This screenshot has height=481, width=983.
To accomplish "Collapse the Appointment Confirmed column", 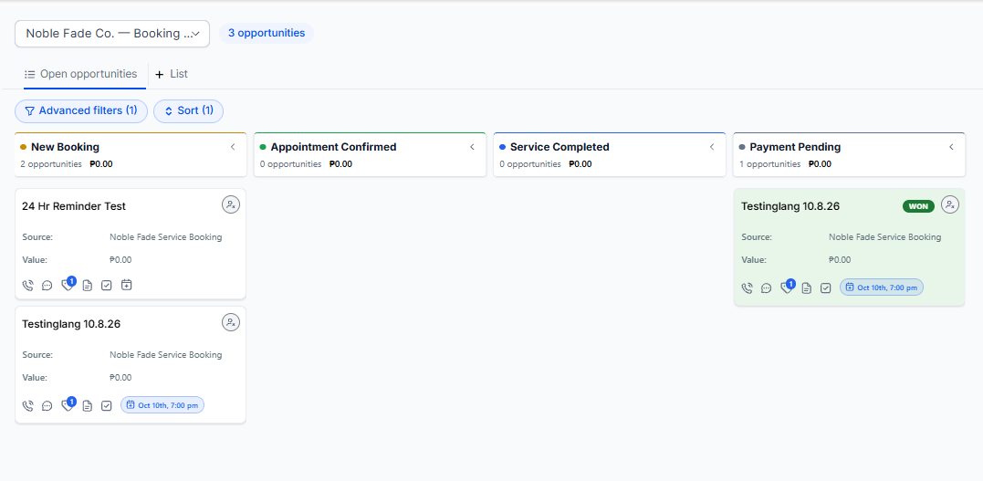I will point(472,147).
